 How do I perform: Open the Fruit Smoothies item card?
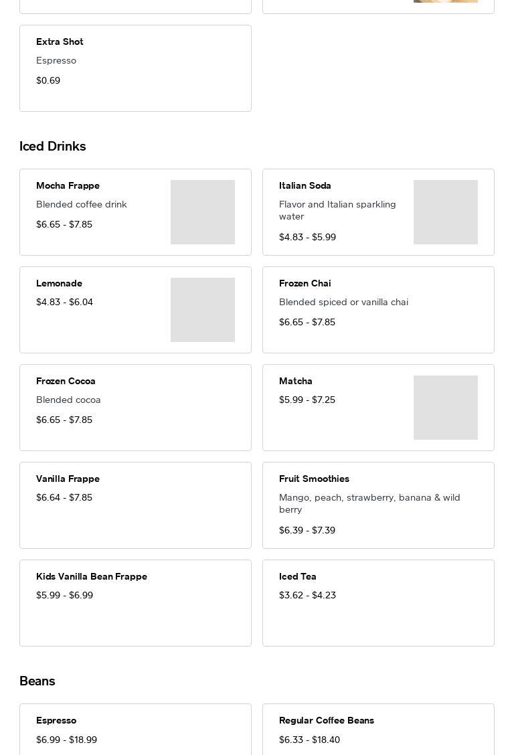[x=378, y=505]
